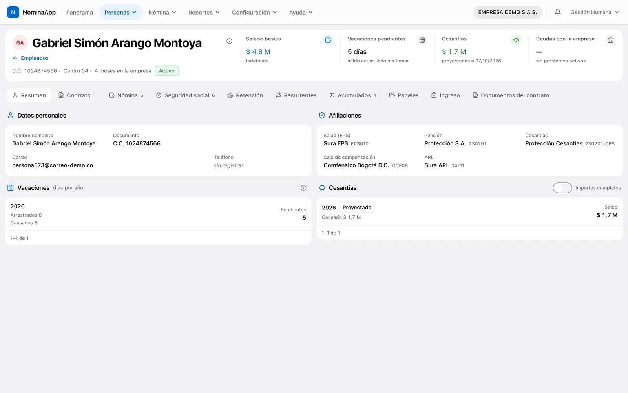Switch to the Ingreso tab
628x393 pixels.
[x=445, y=95]
